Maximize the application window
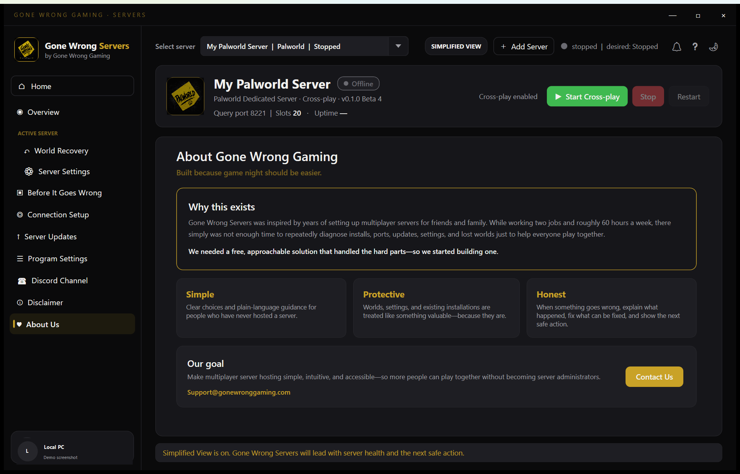 tap(698, 16)
